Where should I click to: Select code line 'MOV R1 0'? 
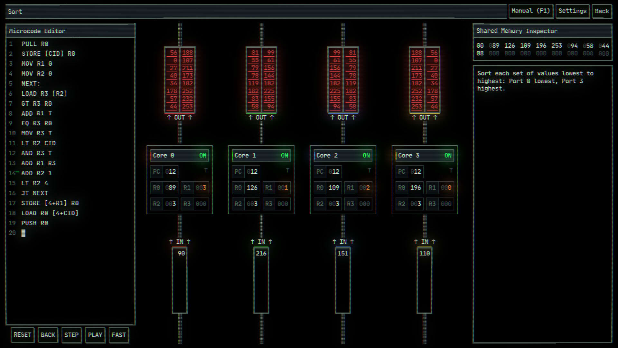click(37, 64)
